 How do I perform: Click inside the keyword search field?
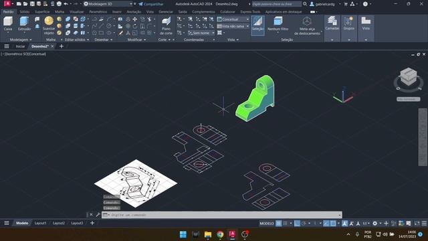click(x=276, y=4)
